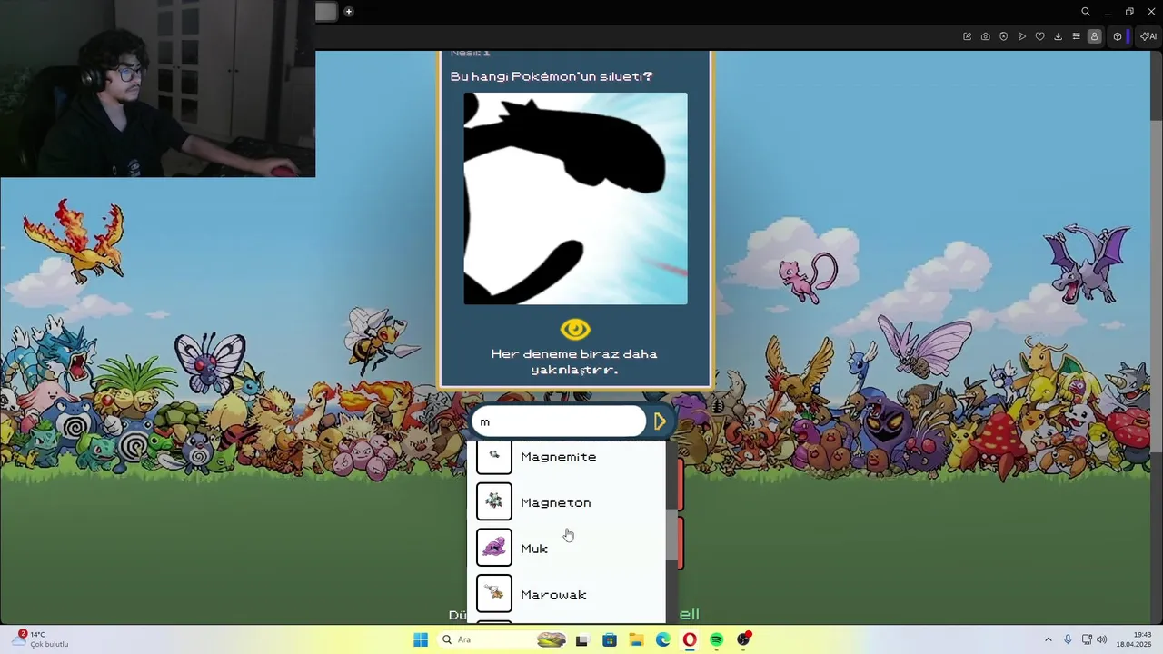Open the network icon in system tray

(x=1087, y=639)
